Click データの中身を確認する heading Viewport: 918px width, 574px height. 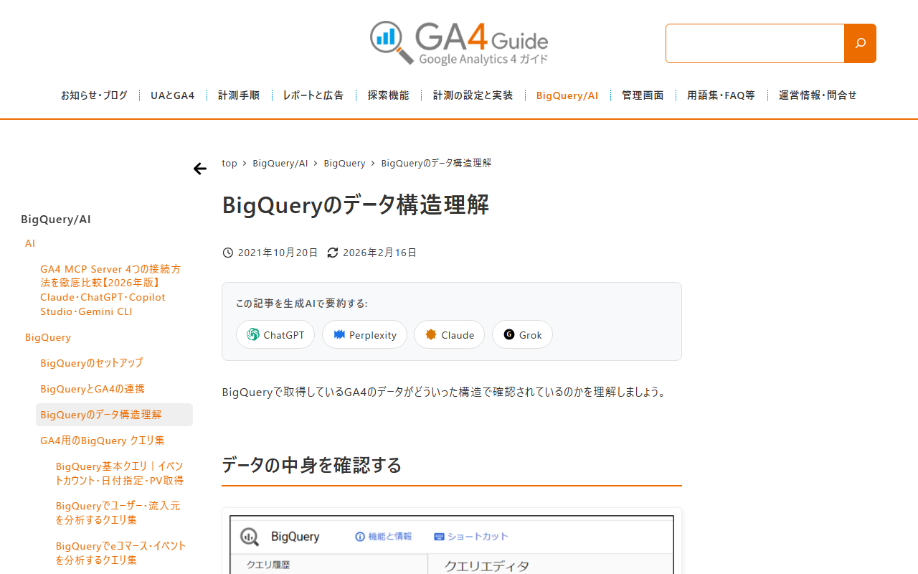[312, 465]
